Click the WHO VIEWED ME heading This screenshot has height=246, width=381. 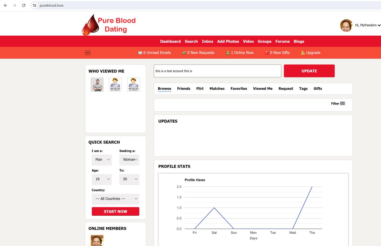click(x=106, y=71)
